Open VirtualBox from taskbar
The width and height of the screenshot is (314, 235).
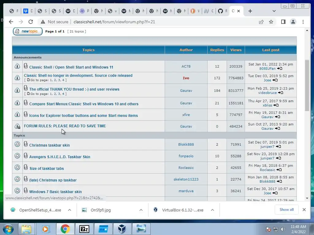coord(122,229)
